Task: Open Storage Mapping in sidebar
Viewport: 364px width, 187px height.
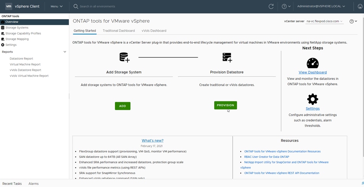Action: coord(17,39)
